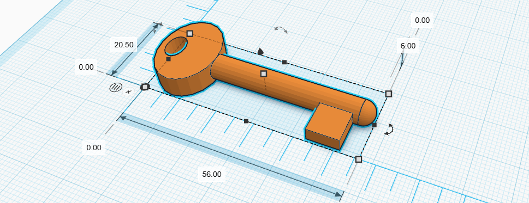Viewport: 529px width, 203px height.
Task: Select the white corner handle below the 6.00 label
Action: (x=389, y=94)
